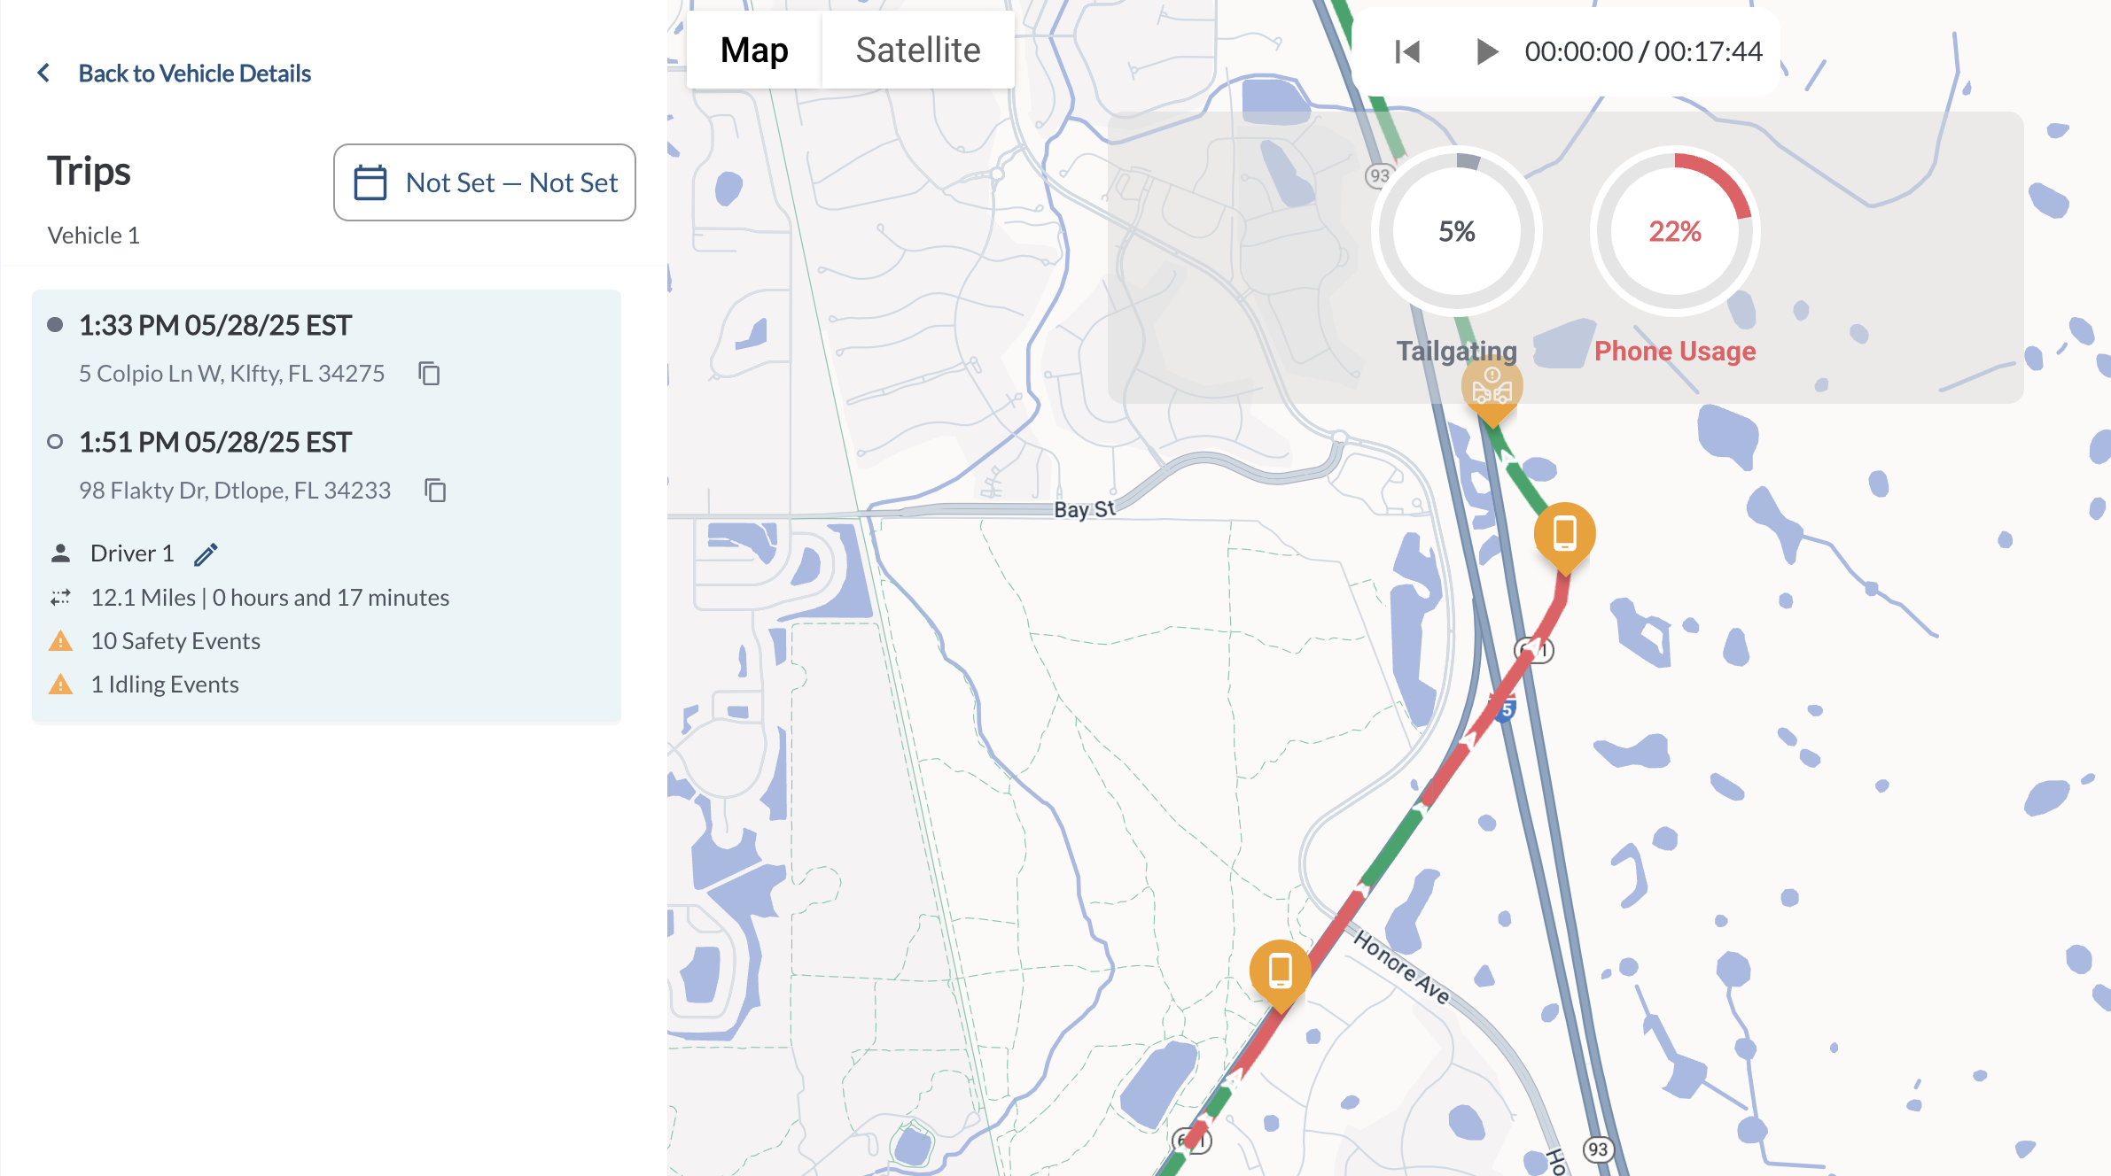The height and width of the screenshot is (1176, 2111).
Task: Click the lower phone usage map marker
Action: [x=1280, y=971]
